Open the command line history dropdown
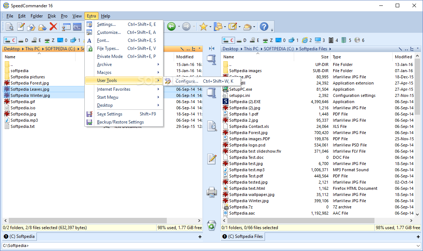The height and width of the screenshot is (251, 423). point(418,246)
